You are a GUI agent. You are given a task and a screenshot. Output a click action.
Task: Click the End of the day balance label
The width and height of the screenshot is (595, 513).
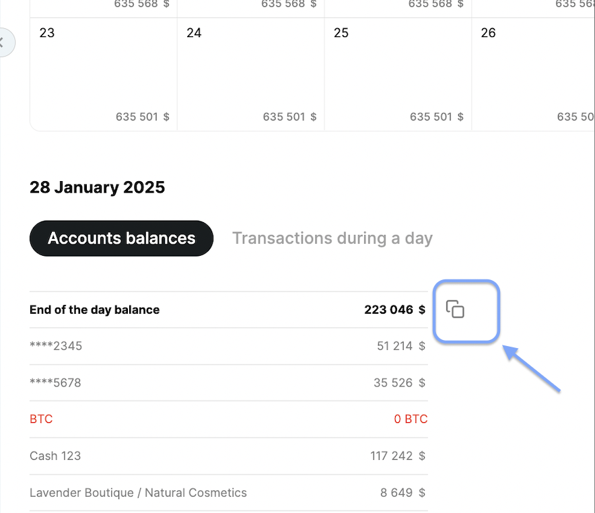pos(94,310)
